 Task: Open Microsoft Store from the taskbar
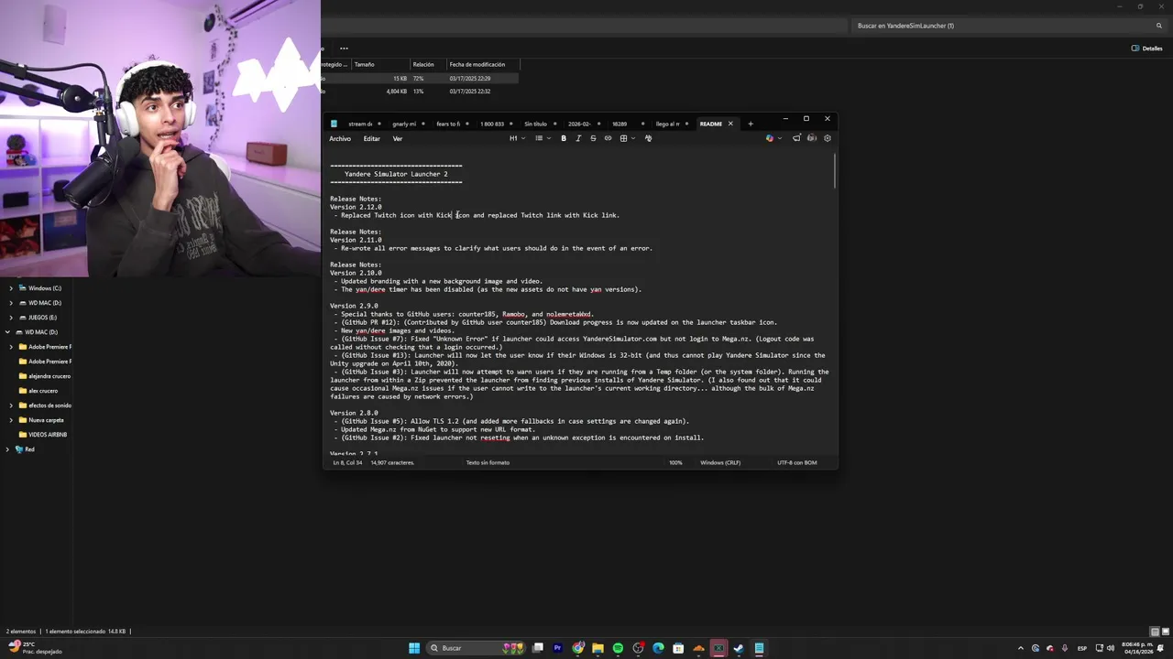coord(678,648)
